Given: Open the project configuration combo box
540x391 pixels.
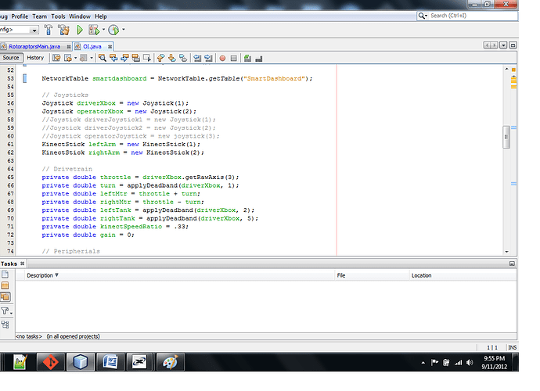Looking at the screenshot, I should point(19,30).
